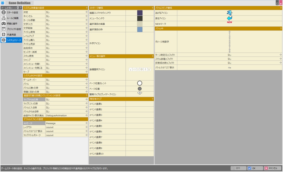Click the ページ位置 gray circle icon
The image size is (283, 172).
pyautogui.click(x=140, y=89)
